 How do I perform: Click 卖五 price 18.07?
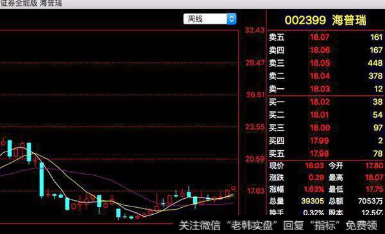pos(319,37)
